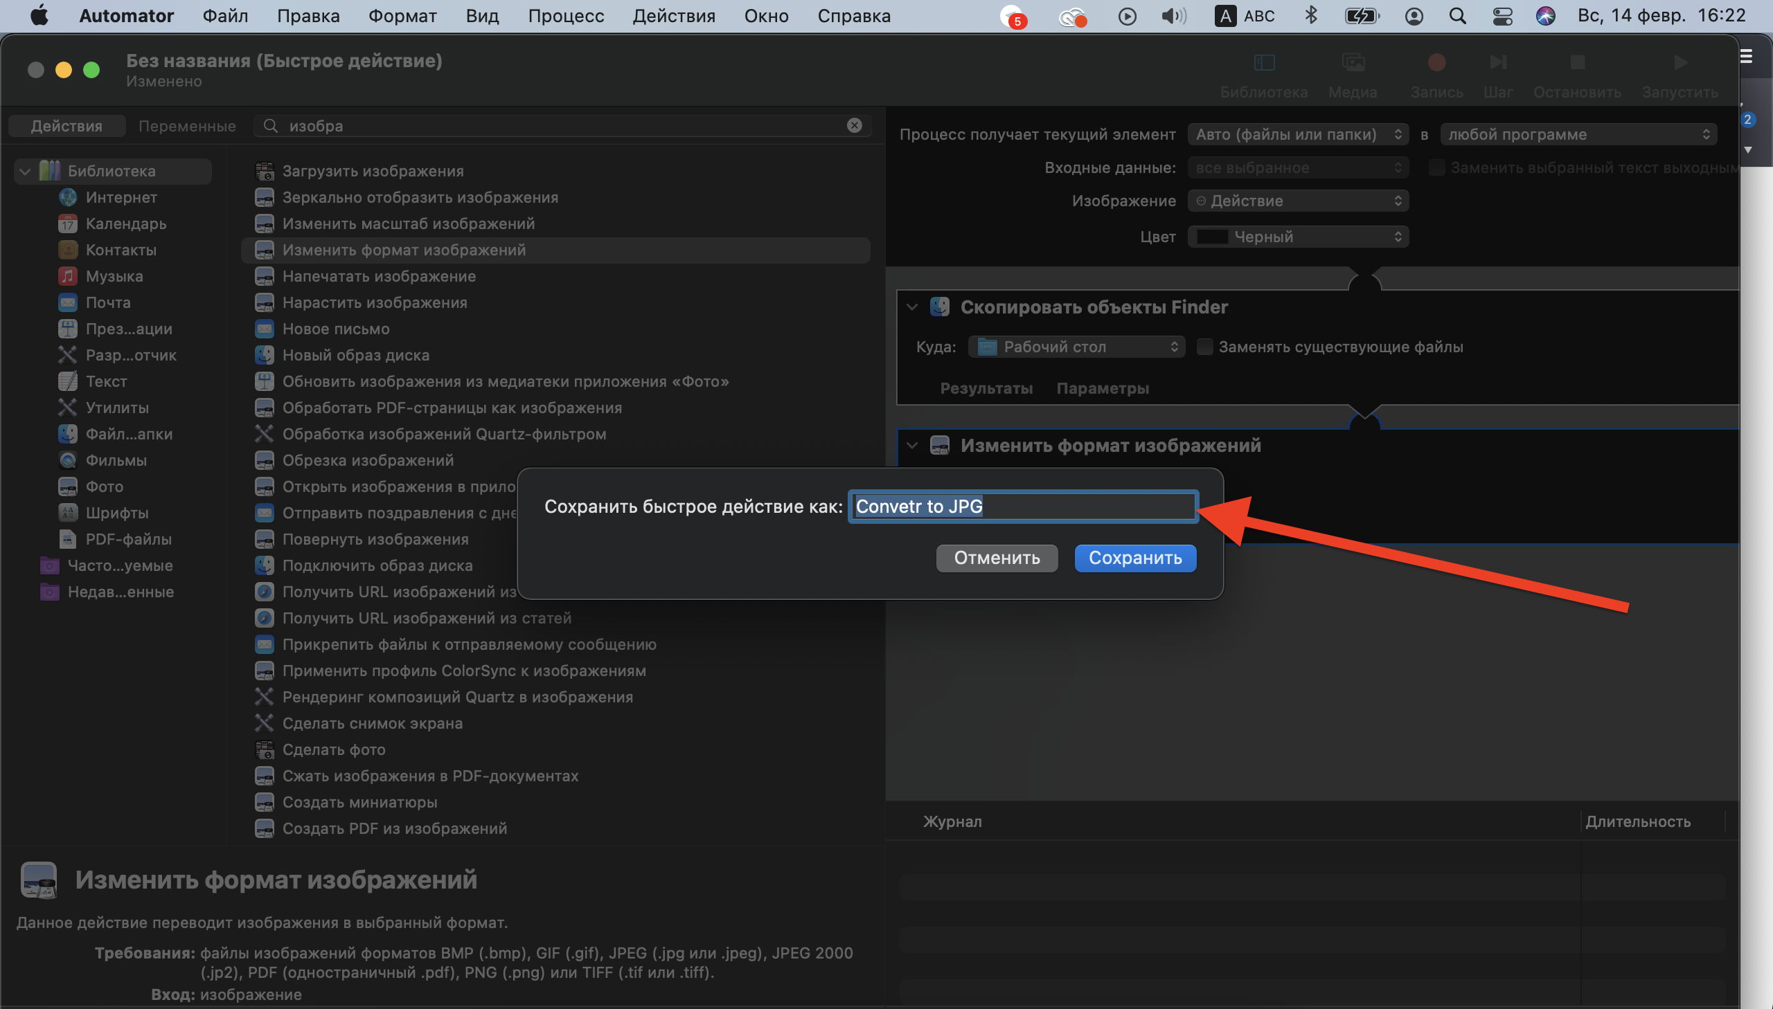Click the Шаг step icon
This screenshot has height=1009, width=1773.
(1498, 63)
